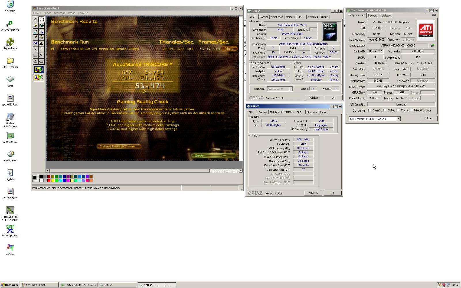This screenshot has width=461, height=288.
Task: Switch to the Sensors tab in GPU-Z
Action: [372, 16]
